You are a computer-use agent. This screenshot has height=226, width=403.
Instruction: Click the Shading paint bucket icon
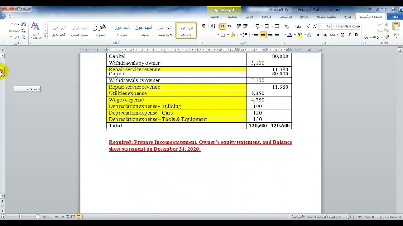pyautogui.click(x=233, y=35)
